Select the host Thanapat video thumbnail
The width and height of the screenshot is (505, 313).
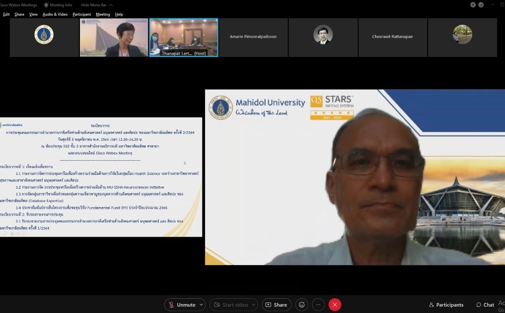184,37
